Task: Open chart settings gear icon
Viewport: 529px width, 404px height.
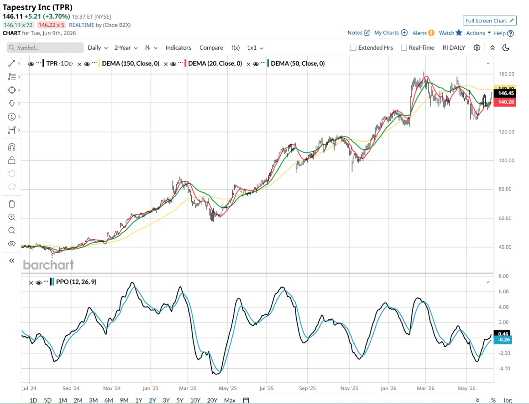Action: [477, 48]
